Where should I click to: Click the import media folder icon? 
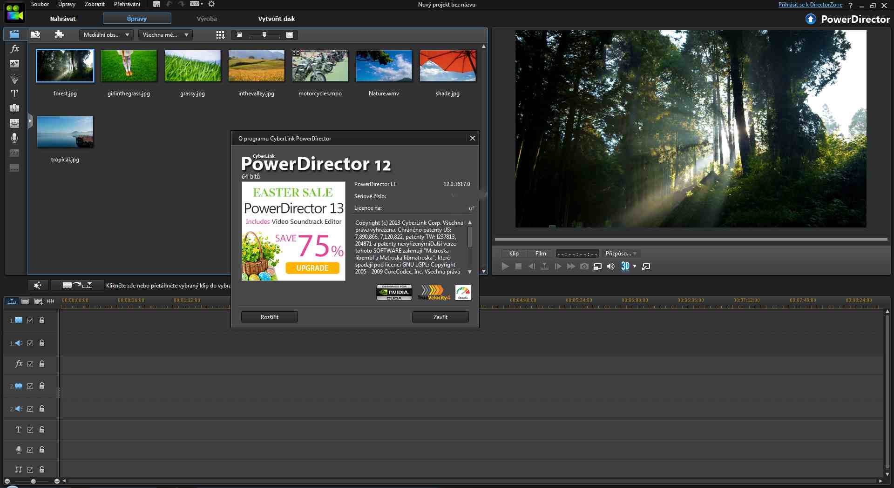click(35, 34)
